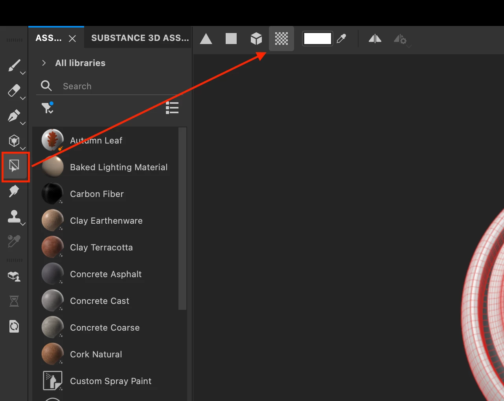This screenshot has height=401, width=504.
Task: Select Baked Lighting Material thumbnail
Action: click(53, 167)
